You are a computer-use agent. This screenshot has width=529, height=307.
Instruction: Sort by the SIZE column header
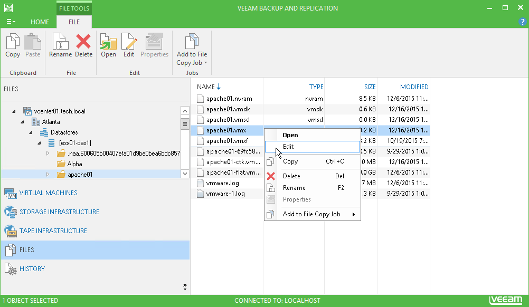point(370,87)
